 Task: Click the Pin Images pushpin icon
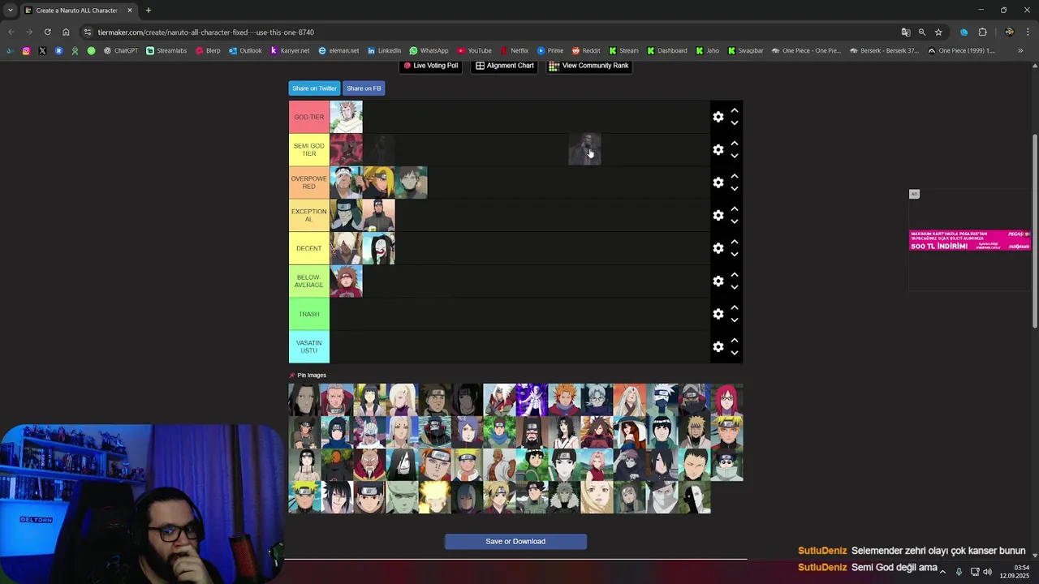292,376
